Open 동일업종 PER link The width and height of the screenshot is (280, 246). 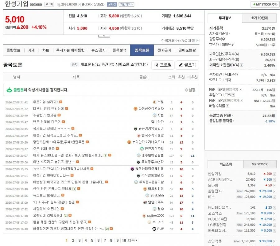(221, 116)
